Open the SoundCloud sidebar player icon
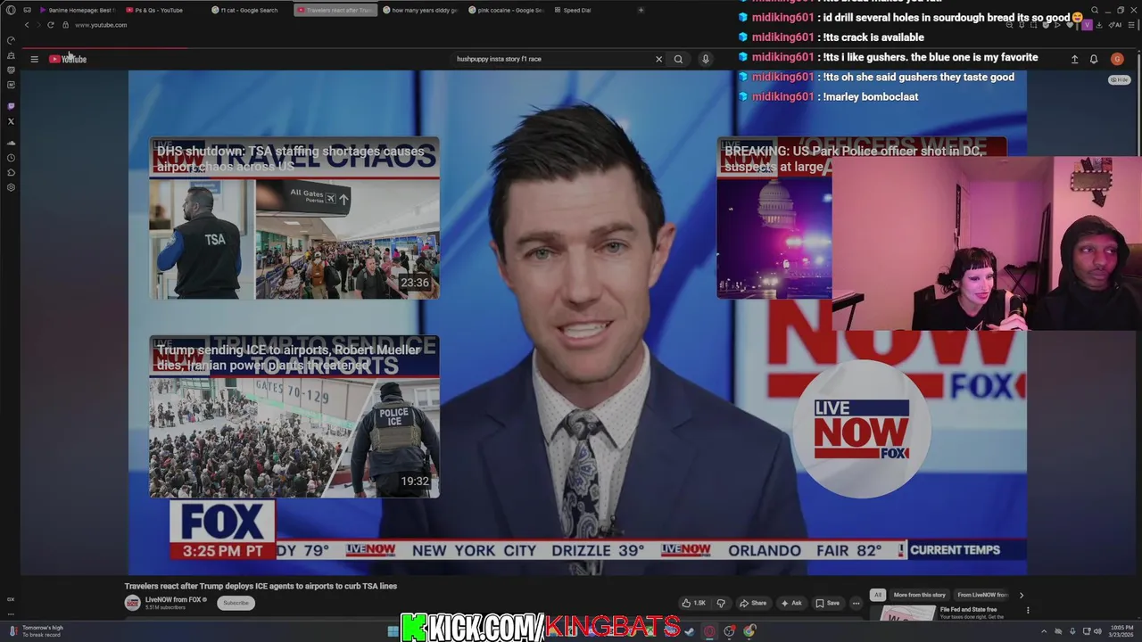Viewport: 1142px width, 642px height. click(11, 143)
